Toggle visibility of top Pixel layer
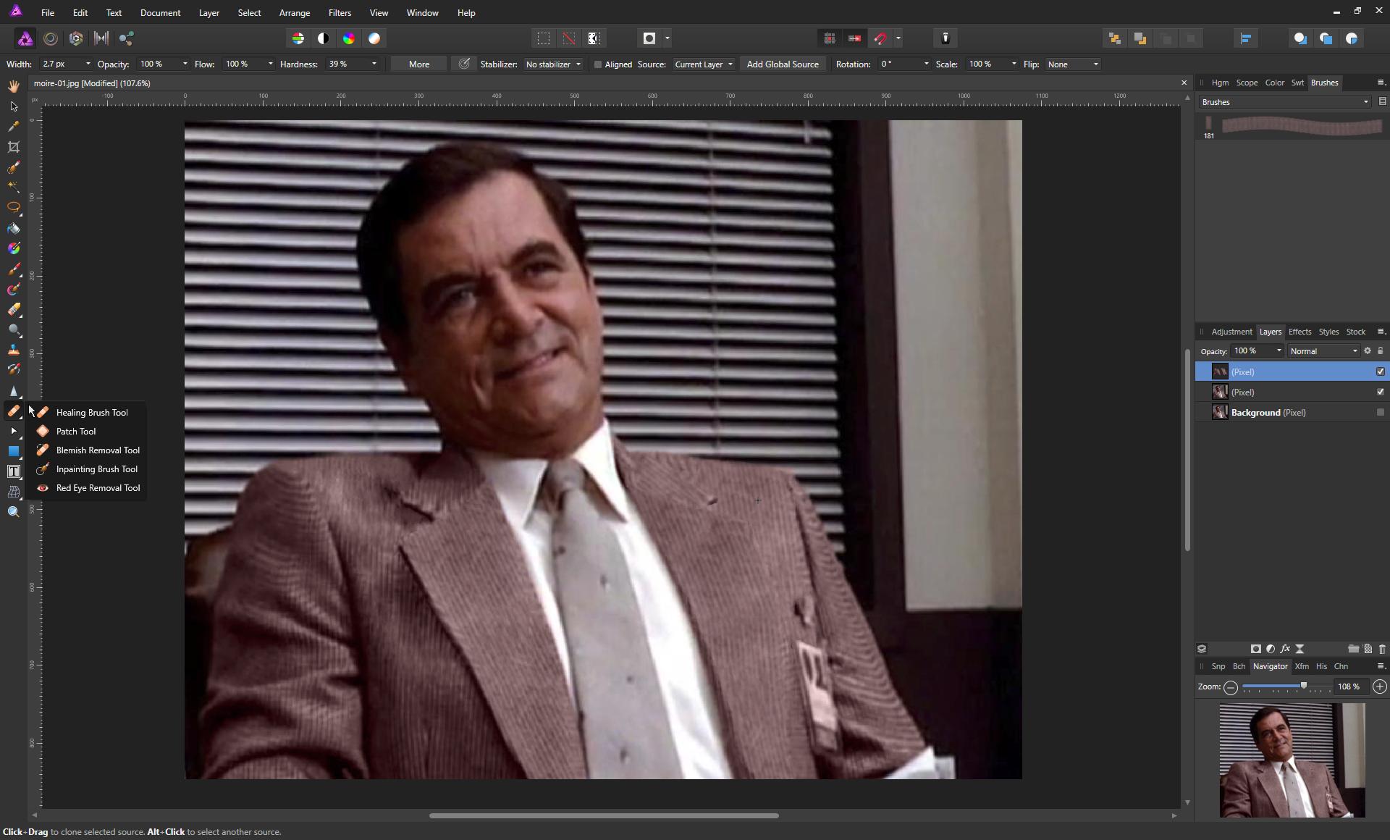The height and width of the screenshot is (840, 1390). tap(1381, 371)
